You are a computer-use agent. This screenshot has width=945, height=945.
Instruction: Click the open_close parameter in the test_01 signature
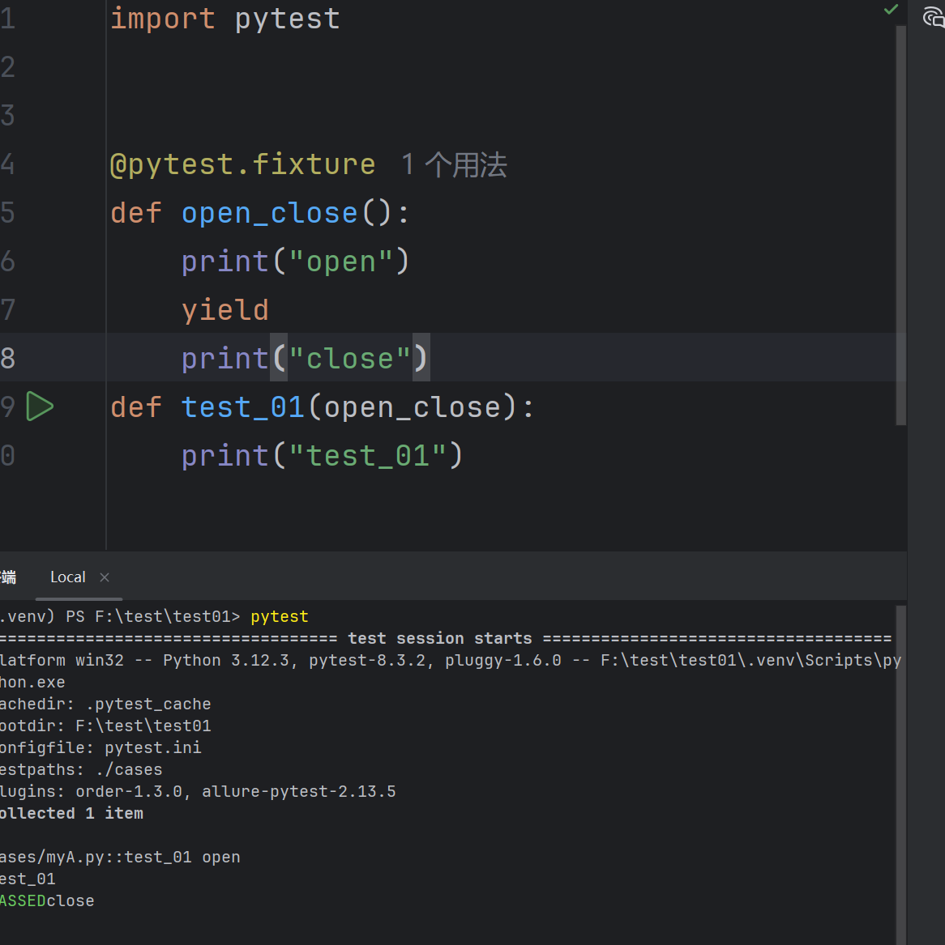412,407
